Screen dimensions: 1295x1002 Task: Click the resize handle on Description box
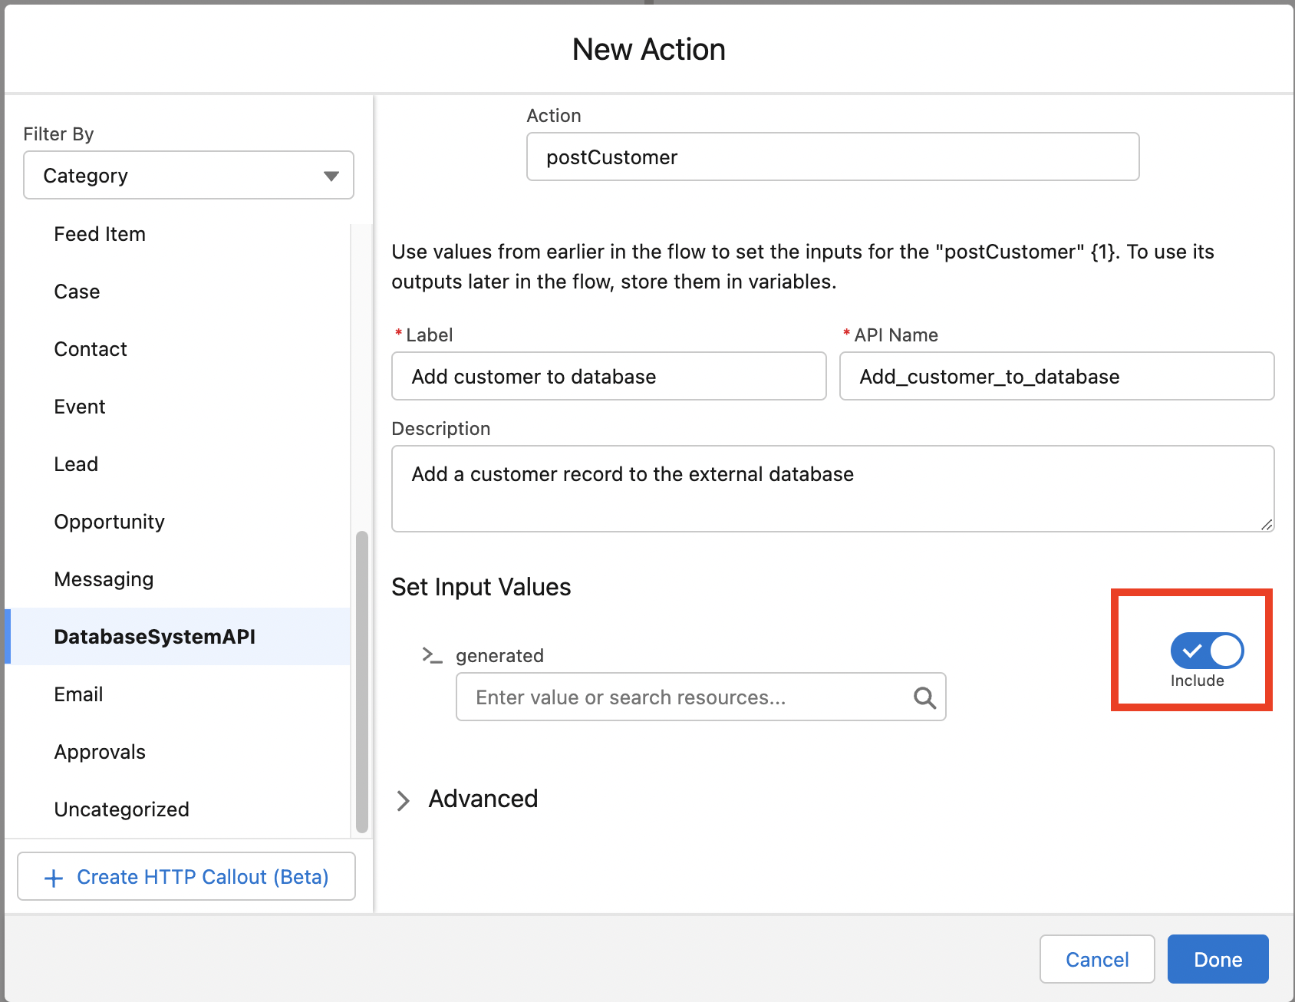coord(1267,525)
